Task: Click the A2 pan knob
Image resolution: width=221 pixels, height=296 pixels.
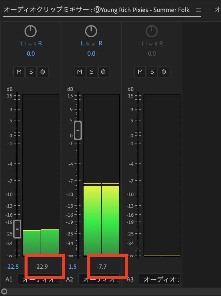Action: pos(91,31)
